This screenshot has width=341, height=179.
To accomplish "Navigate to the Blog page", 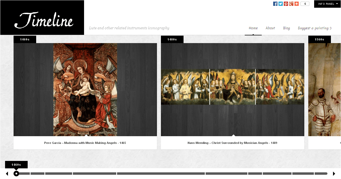I will click(286, 28).
